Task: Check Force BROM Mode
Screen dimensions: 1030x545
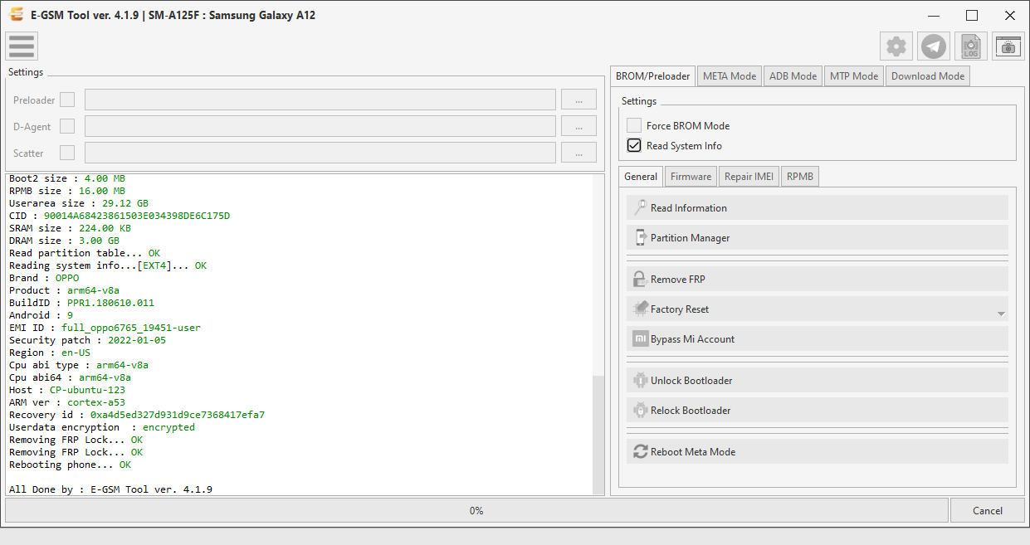Action: coord(634,125)
